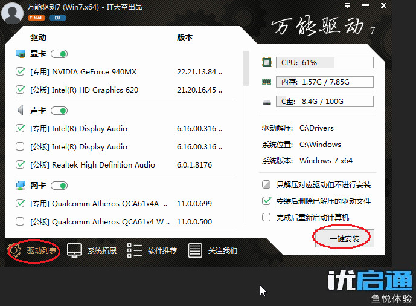Click the C盘 disk drive icon
Image resolution: width=416 pixels, height=306 pixels.
click(x=267, y=102)
